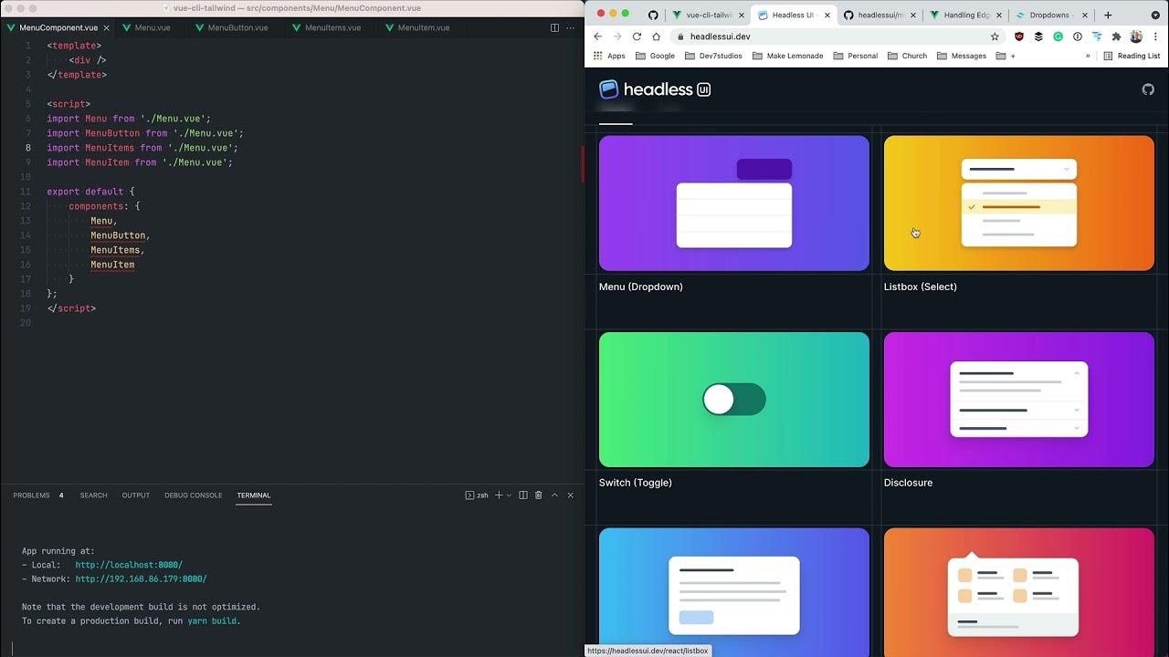Switch to the headlessui GitHub browser tab
Viewport: 1169px width, 657px height.
[878, 15]
